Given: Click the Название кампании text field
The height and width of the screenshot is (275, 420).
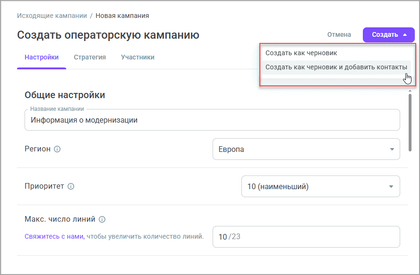Looking at the screenshot, I should coord(212,120).
